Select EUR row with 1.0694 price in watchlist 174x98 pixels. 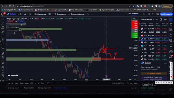pyautogui.click(x=154, y=39)
